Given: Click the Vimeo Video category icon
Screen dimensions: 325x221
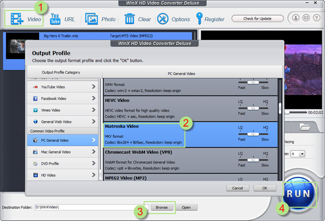Looking at the screenshot, I should coord(35,110).
